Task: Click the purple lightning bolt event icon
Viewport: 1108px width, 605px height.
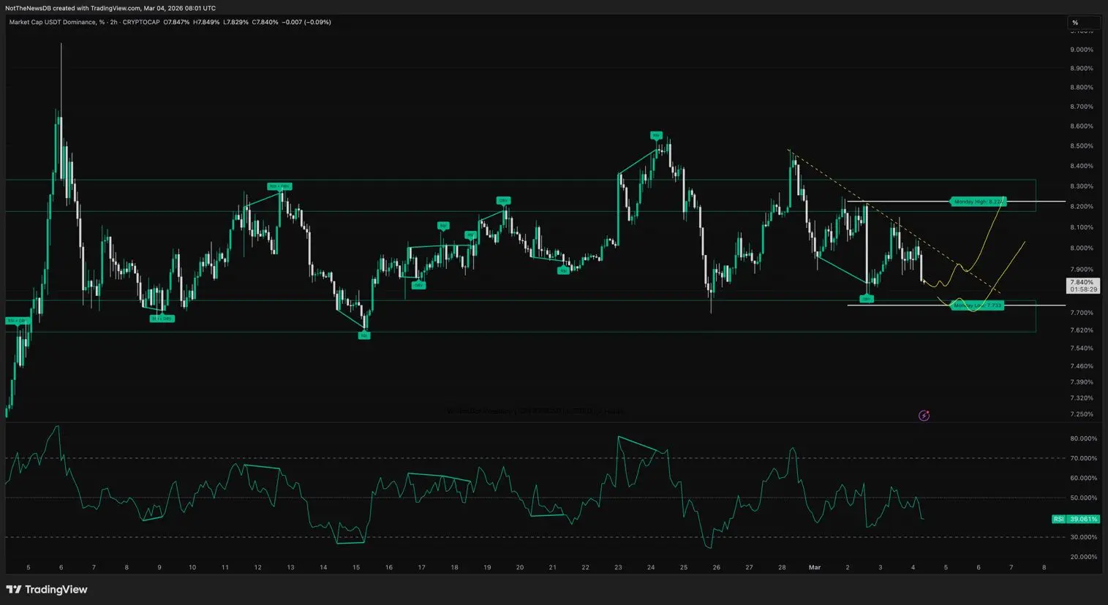Action: tap(924, 416)
